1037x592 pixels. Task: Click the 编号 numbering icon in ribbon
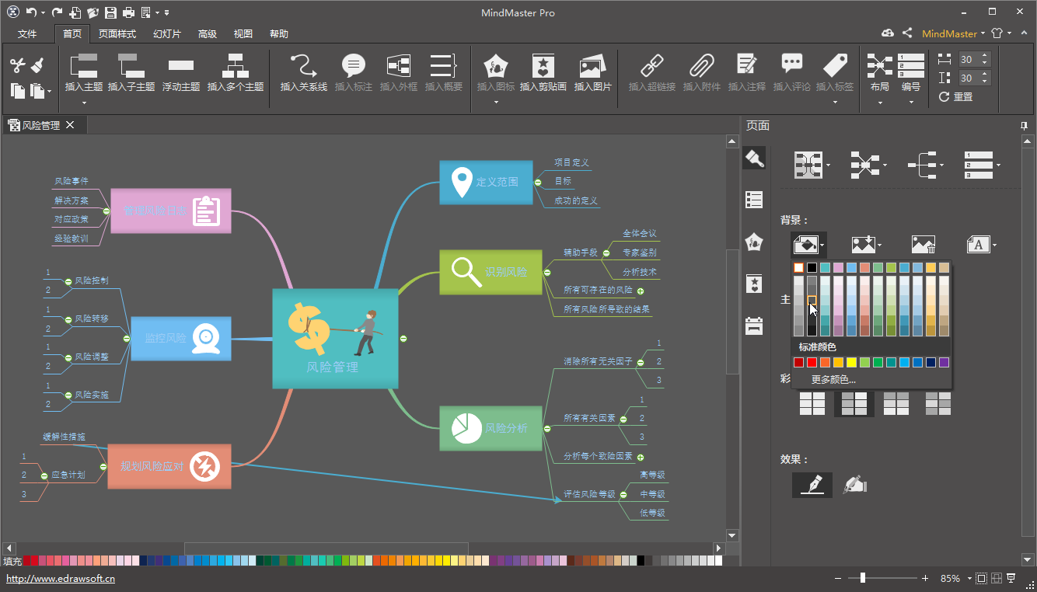[x=910, y=67]
